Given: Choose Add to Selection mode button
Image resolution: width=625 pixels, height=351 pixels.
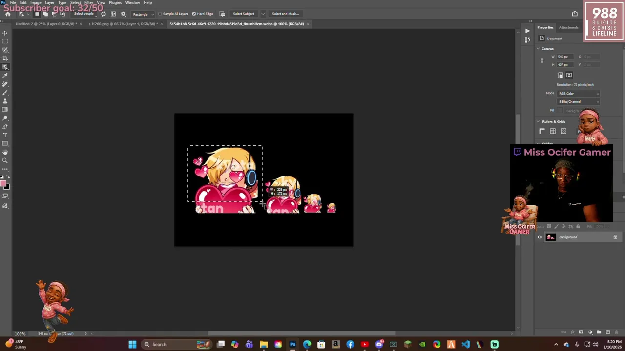Looking at the screenshot, I should pos(45,14).
